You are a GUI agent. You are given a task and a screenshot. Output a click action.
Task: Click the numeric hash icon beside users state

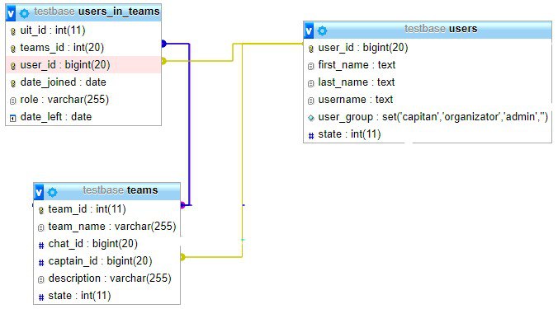310,135
